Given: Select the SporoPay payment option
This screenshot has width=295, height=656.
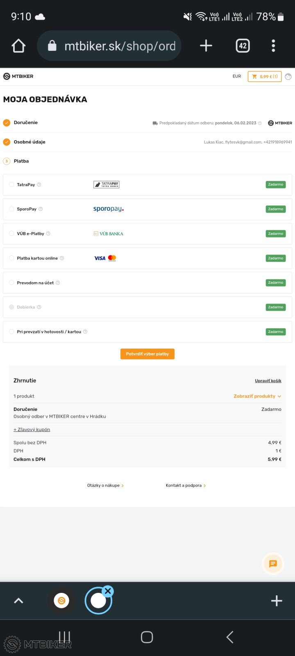Looking at the screenshot, I should click(11, 209).
